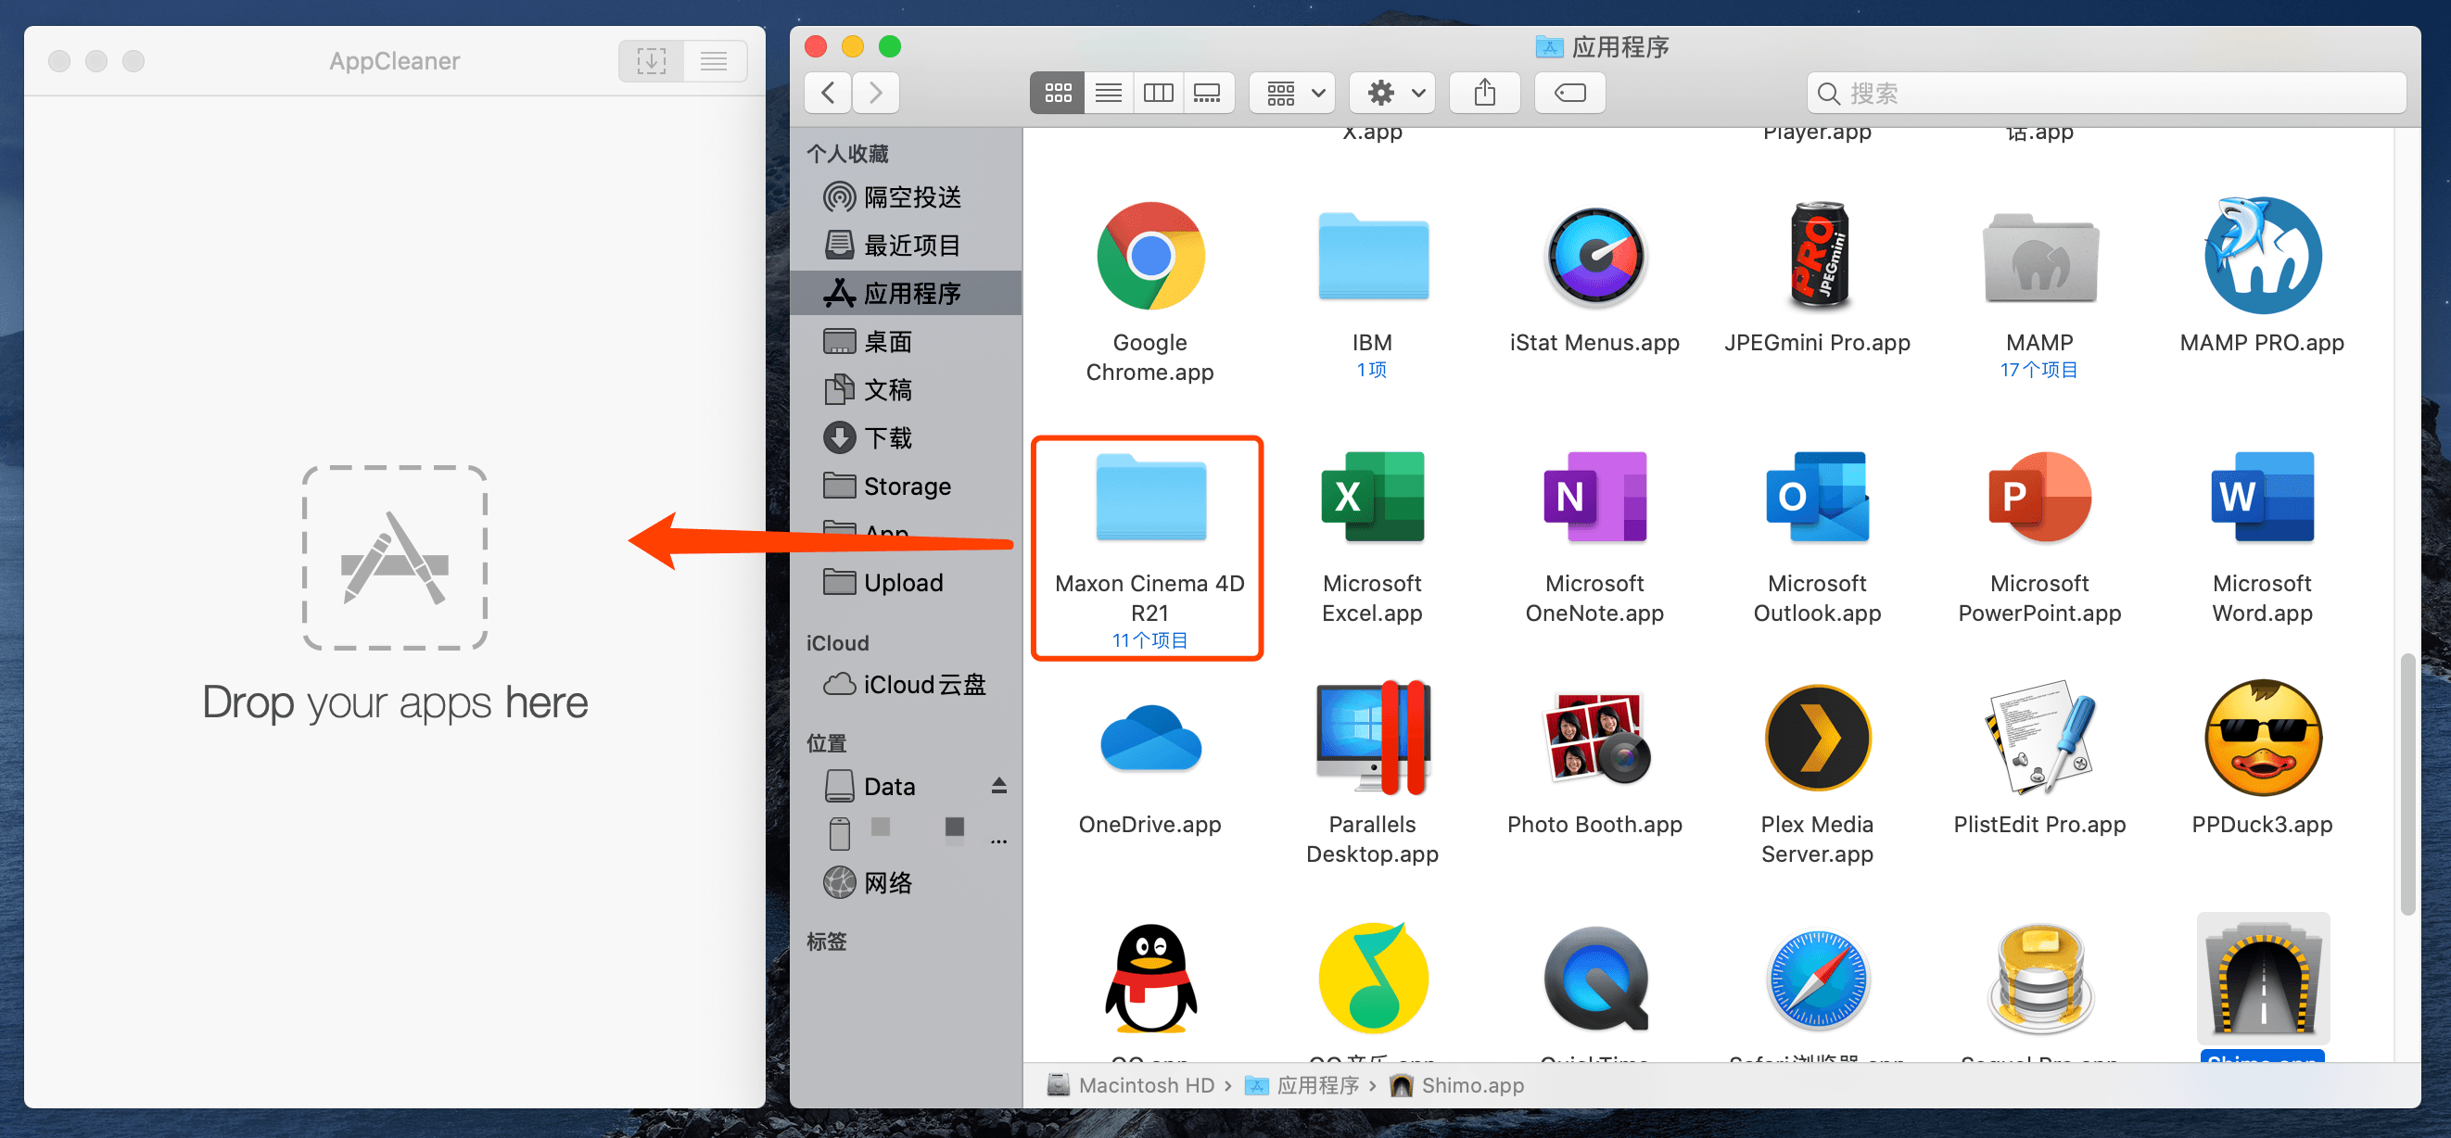Eject the Data volume
This screenshot has width=2451, height=1138.
998,786
